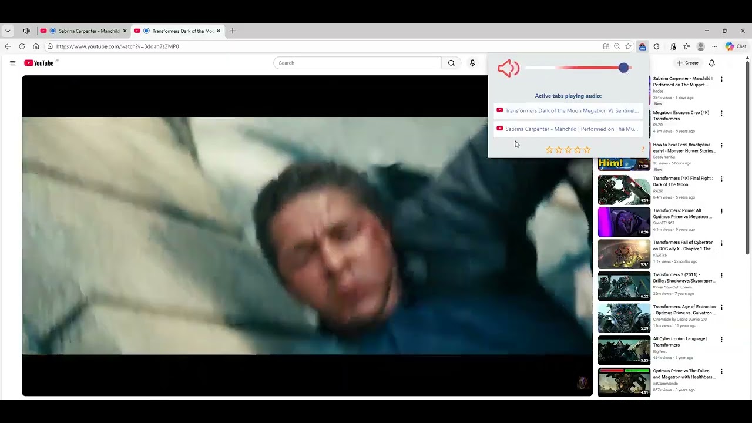Adjust the volume booster slider handle
This screenshot has height=423, width=752.
[x=623, y=68]
